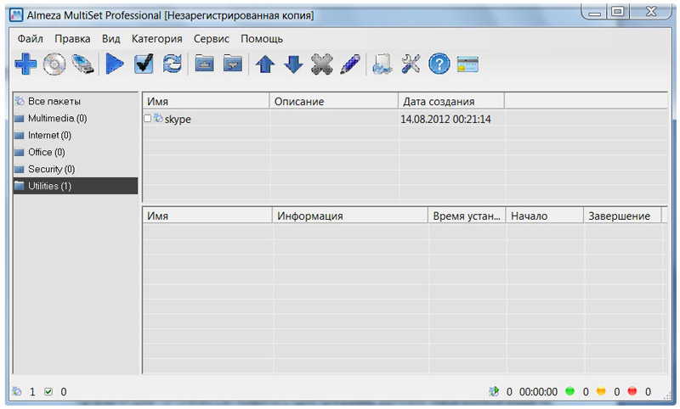Click the blue pen edit icon
Image resolution: width=680 pixels, height=409 pixels.
pos(350,64)
